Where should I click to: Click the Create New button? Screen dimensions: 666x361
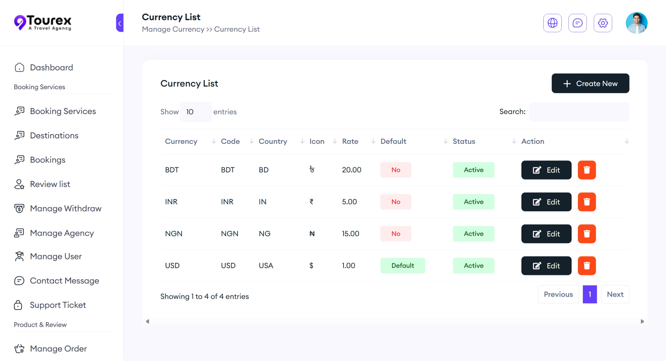[x=590, y=83]
